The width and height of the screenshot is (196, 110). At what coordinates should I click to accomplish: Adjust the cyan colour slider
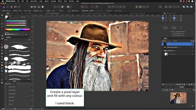tap(16, 21)
